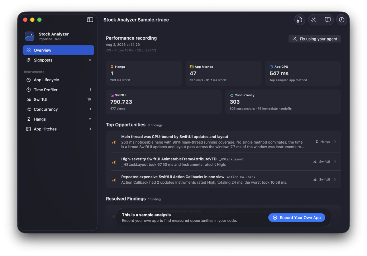Open the App CPU summary card

(x=303, y=73)
